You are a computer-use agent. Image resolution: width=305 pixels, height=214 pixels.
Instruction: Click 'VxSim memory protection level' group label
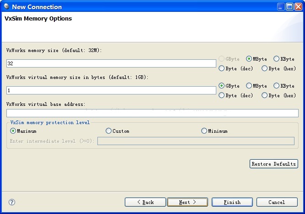50,122
